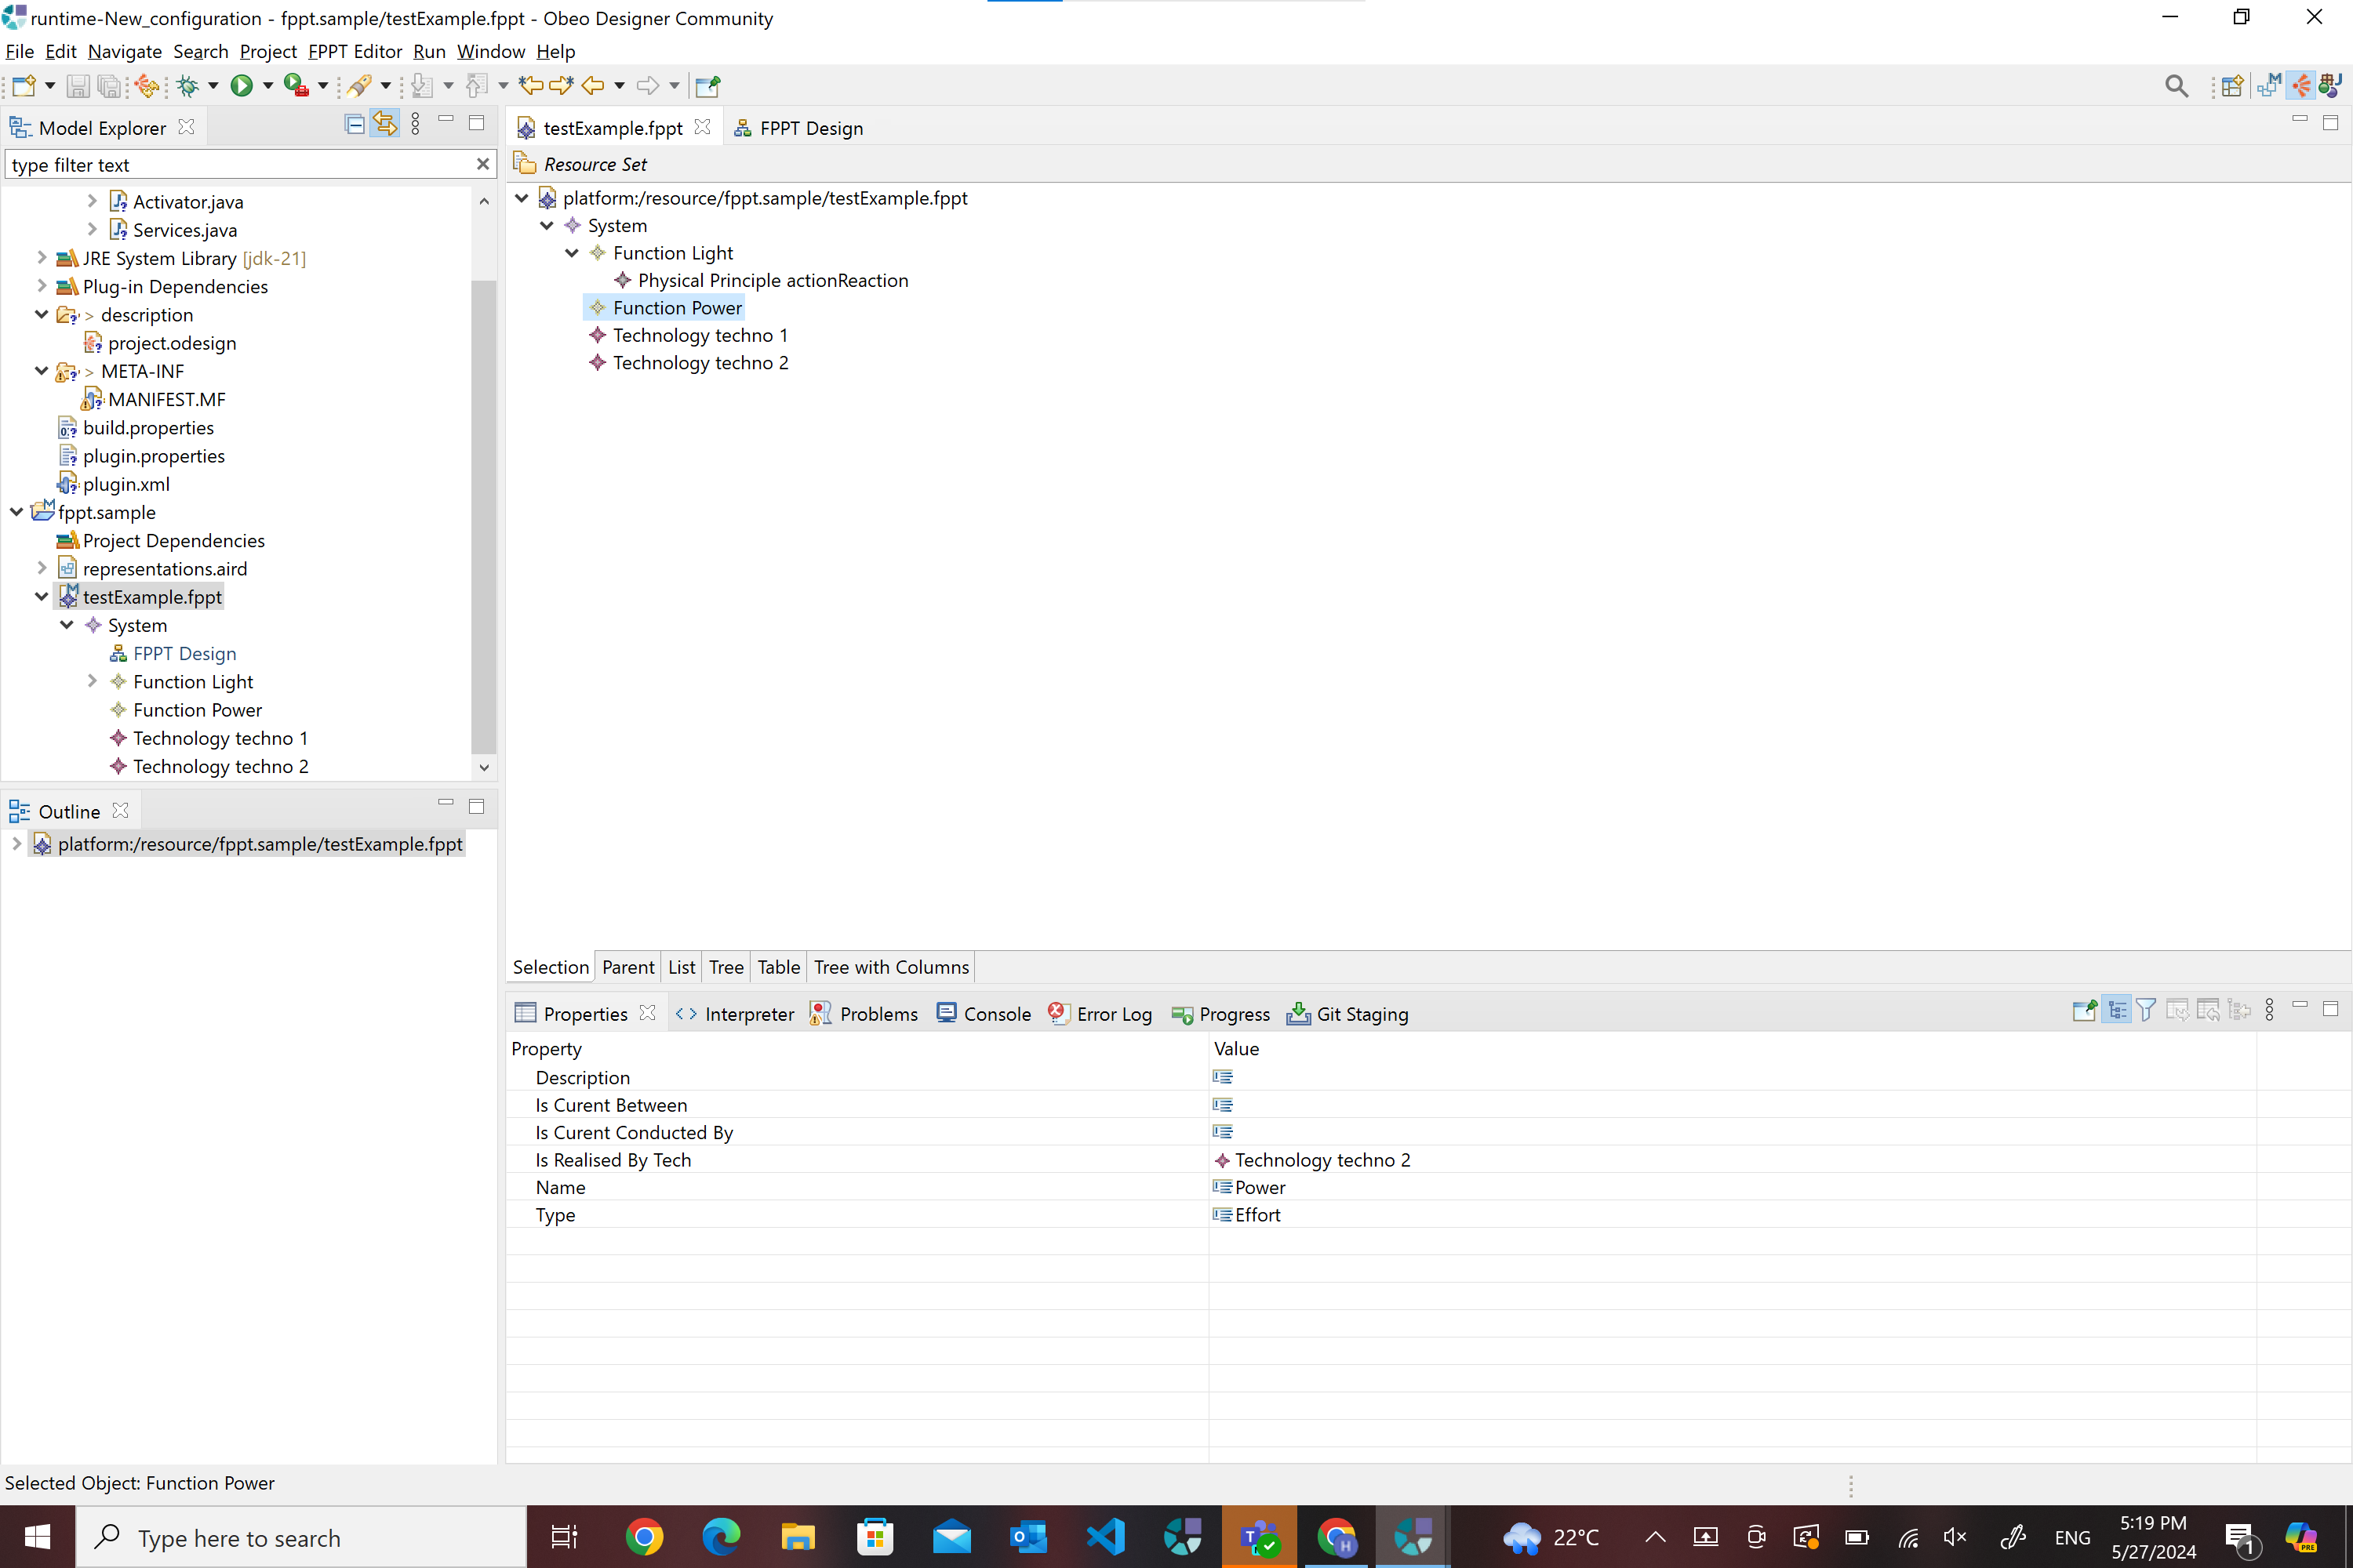
Task: Switch to the Parent editor page
Action: click(627, 967)
